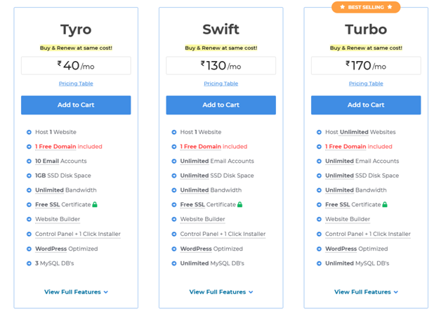
Task: Click 'Unlimited Bandwidth' in Turbo plan
Action: (356, 190)
